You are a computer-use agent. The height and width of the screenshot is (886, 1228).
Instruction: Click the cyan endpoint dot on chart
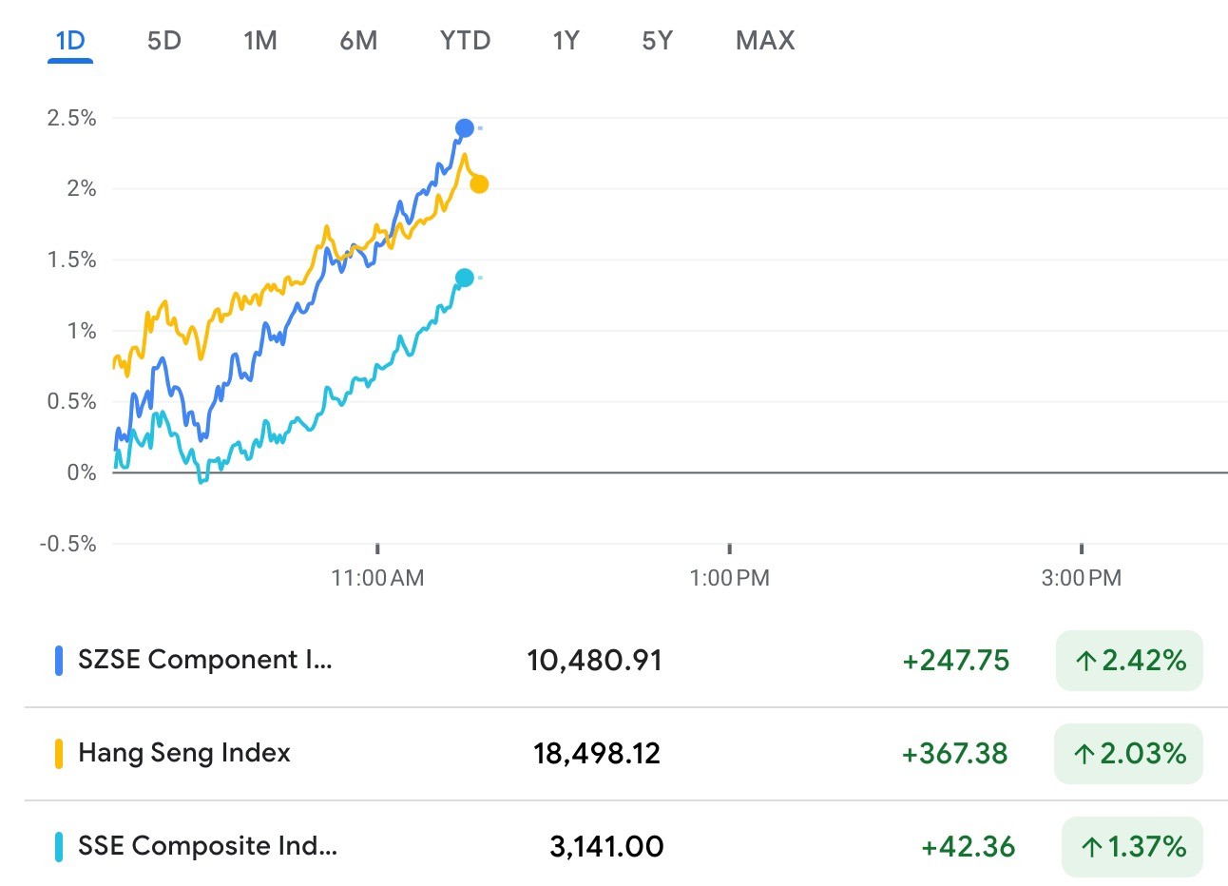(465, 278)
